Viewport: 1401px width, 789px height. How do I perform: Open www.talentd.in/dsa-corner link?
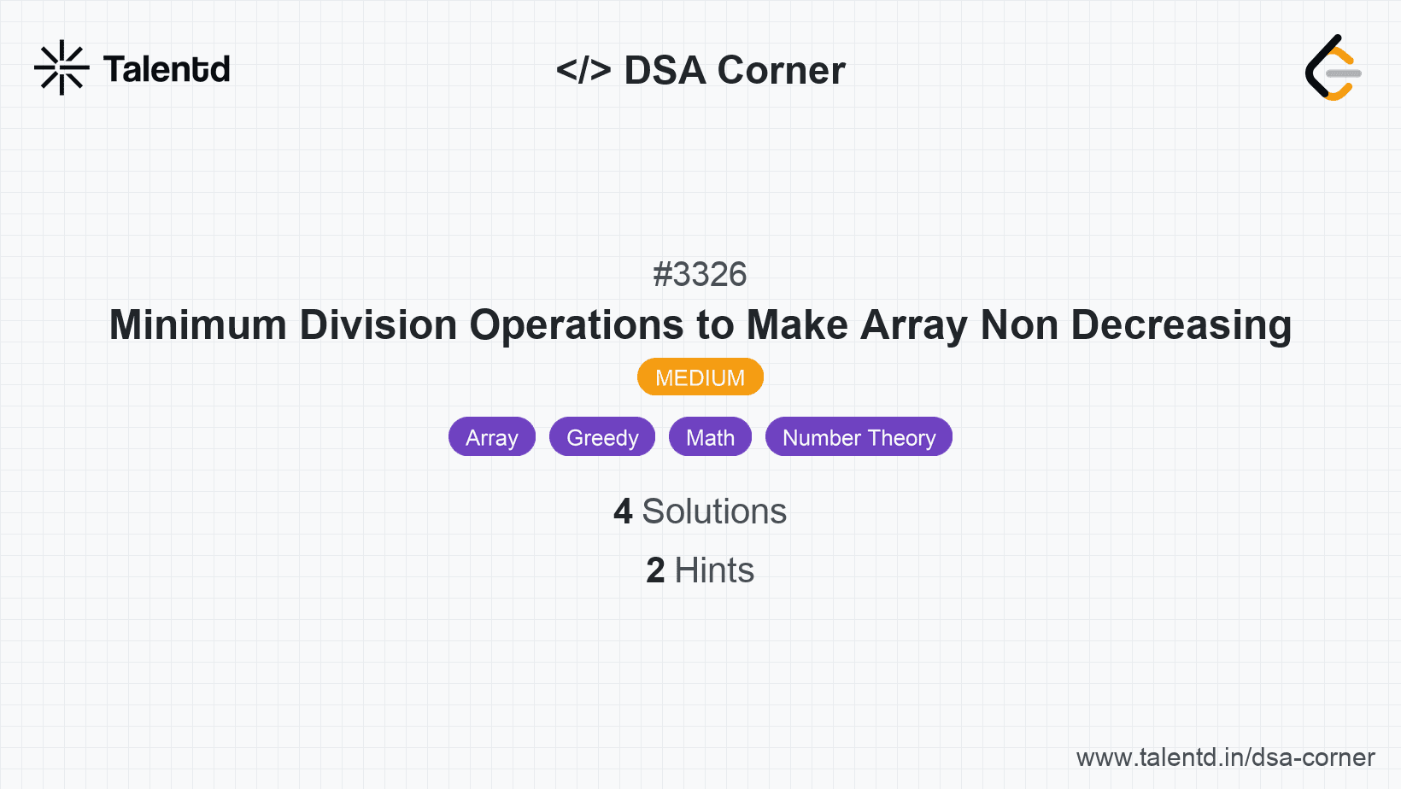point(1225,757)
